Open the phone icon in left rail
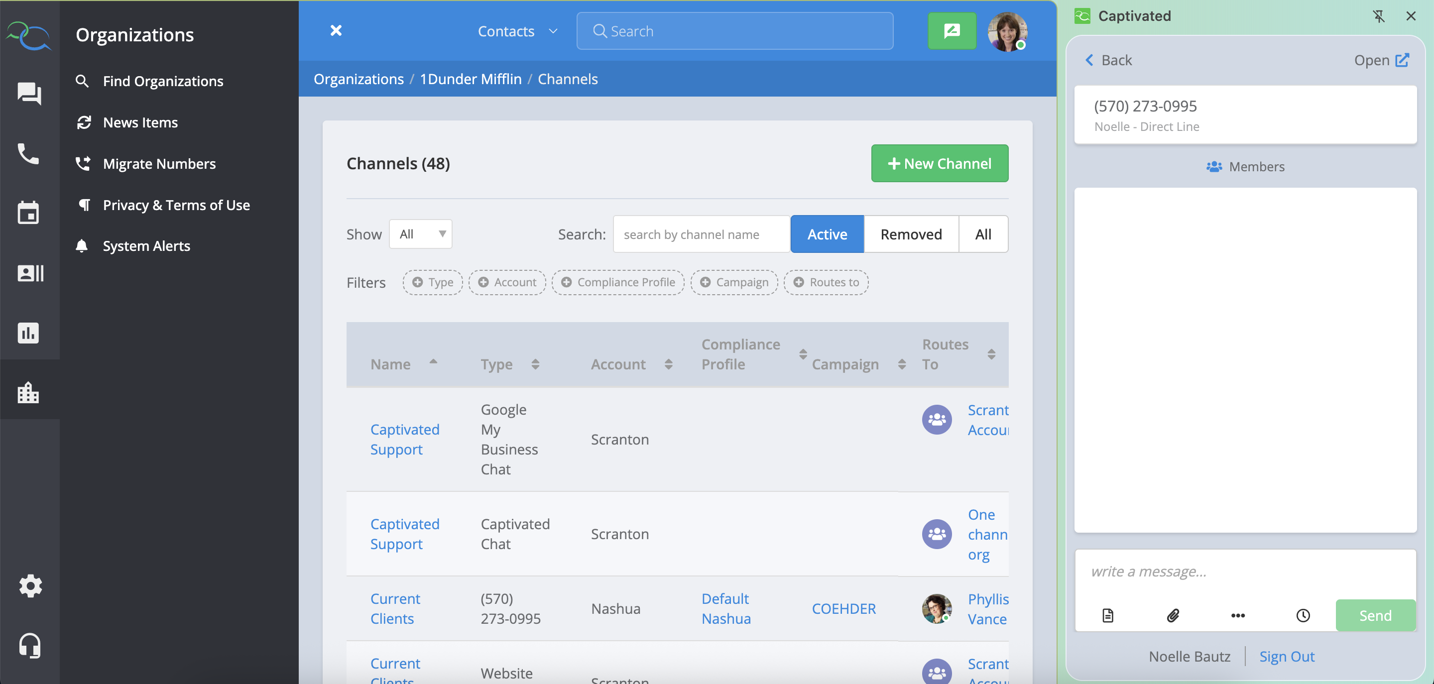This screenshot has width=1434, height=684. point(28,154)
